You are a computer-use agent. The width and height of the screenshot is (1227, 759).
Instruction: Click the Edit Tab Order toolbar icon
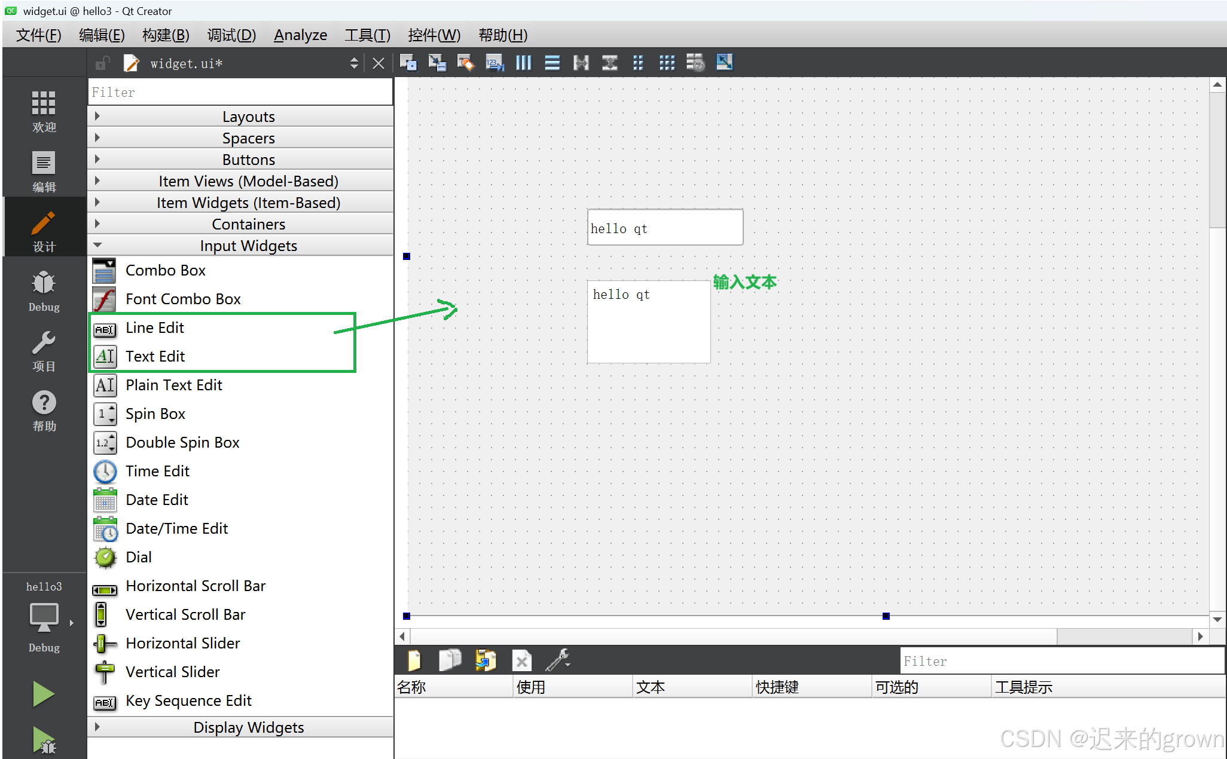(x=495, y=63)
